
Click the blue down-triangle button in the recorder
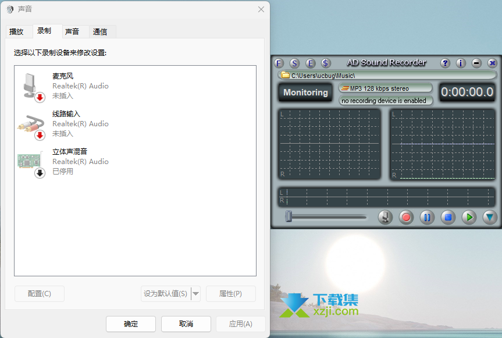click(490, 218)
